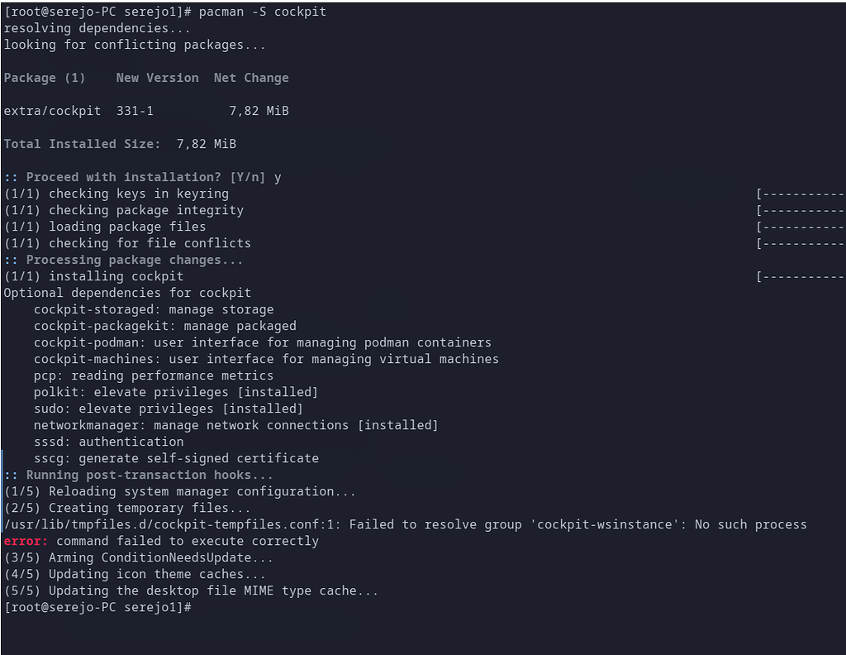Image resolution: width=846 pixels, height=655 pixels.
Task: Click the "extra/cockpit" package name
Action: pos(52,111)
